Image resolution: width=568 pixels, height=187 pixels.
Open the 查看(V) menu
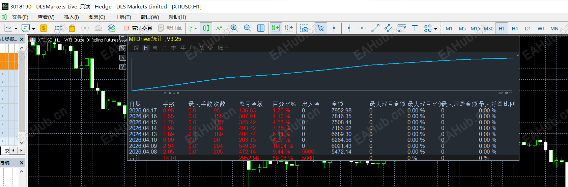[46, 17]
